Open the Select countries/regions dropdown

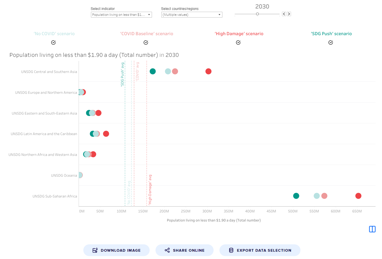[191, 15]
